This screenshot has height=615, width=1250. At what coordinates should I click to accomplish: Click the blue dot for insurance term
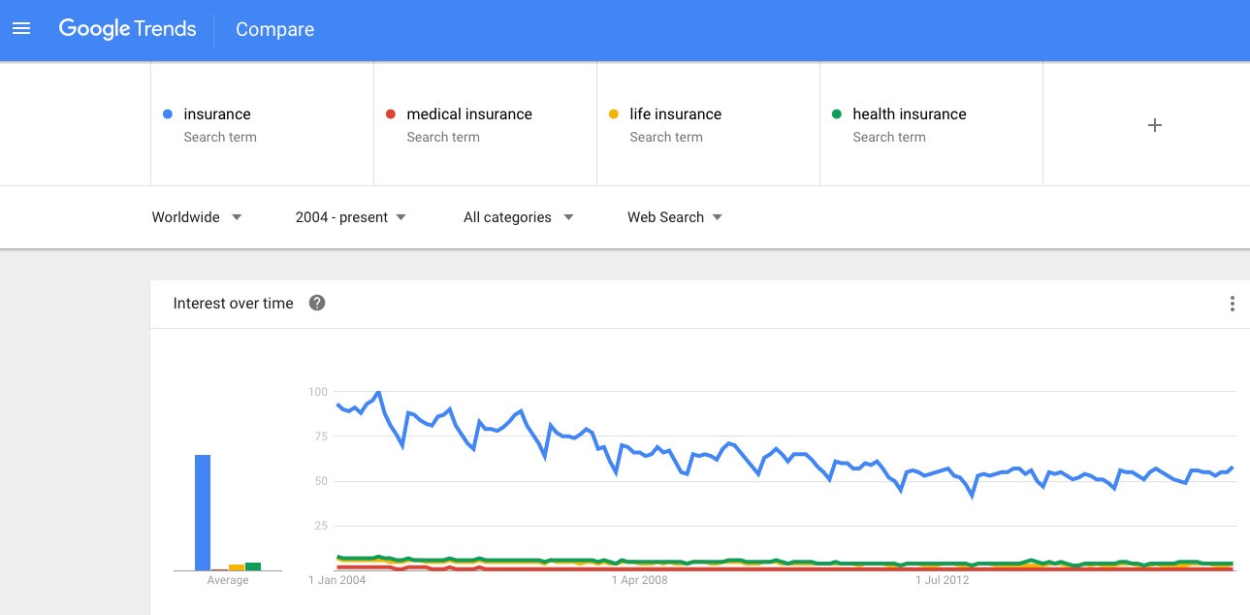click(x=168, y=114)
